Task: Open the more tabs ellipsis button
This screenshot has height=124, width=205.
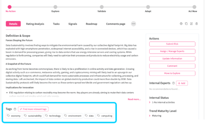Action: [x=133, y=24]
